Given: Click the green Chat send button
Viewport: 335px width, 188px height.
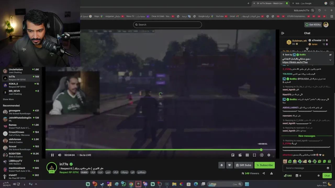Looking at the screenshot, I should (327, 176).
